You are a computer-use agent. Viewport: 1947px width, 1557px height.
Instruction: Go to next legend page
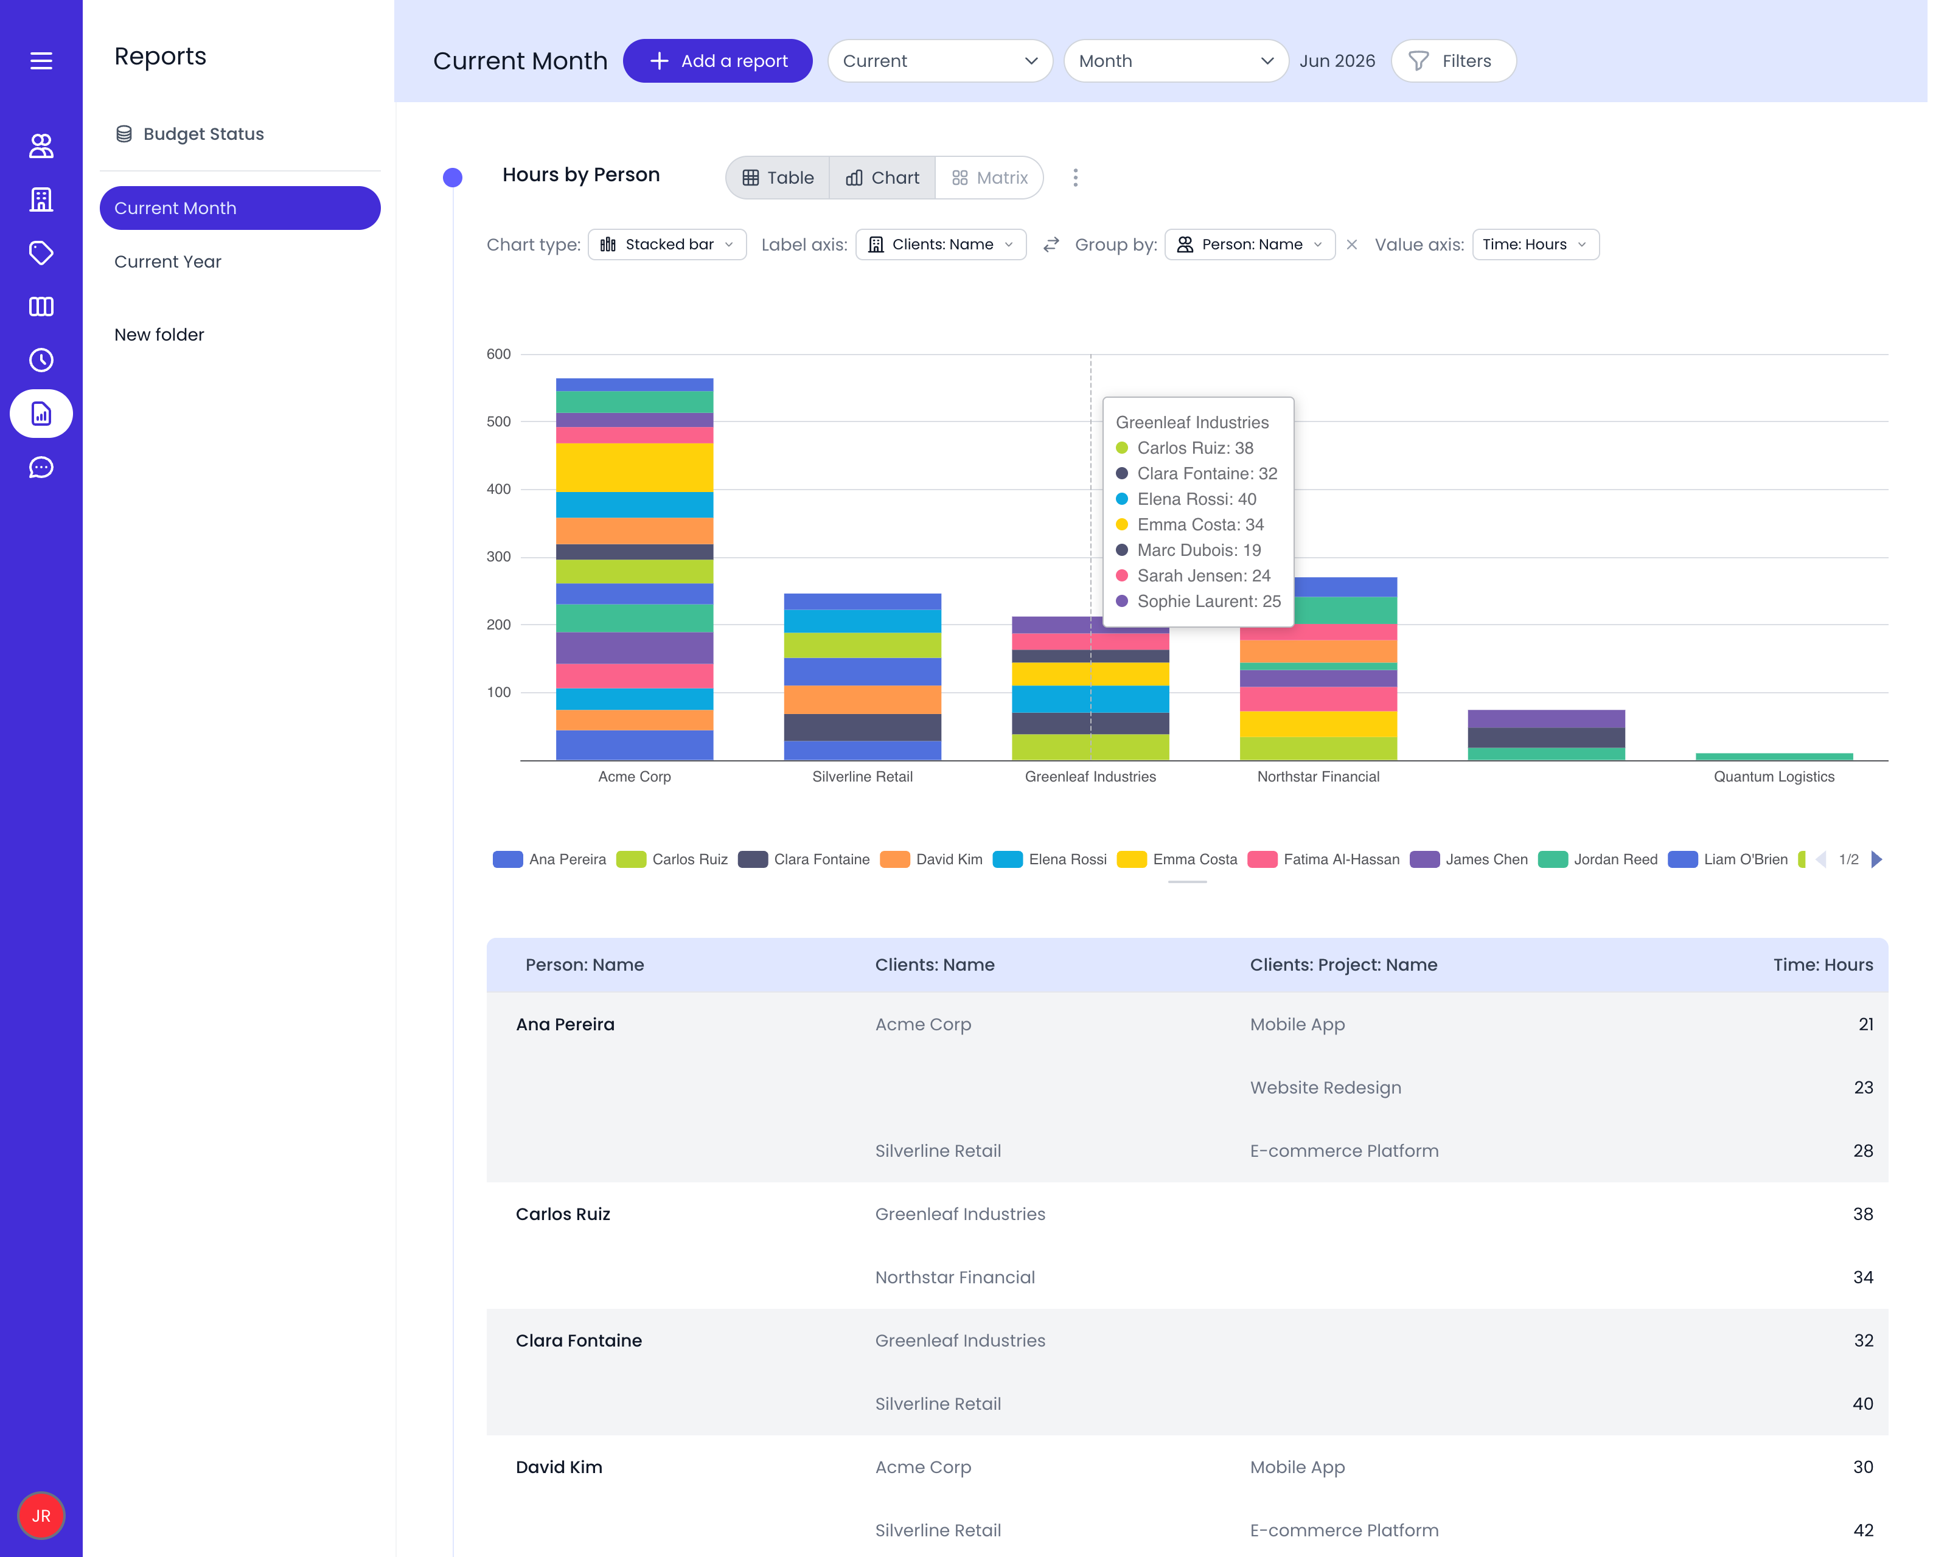pos(1876,859)
